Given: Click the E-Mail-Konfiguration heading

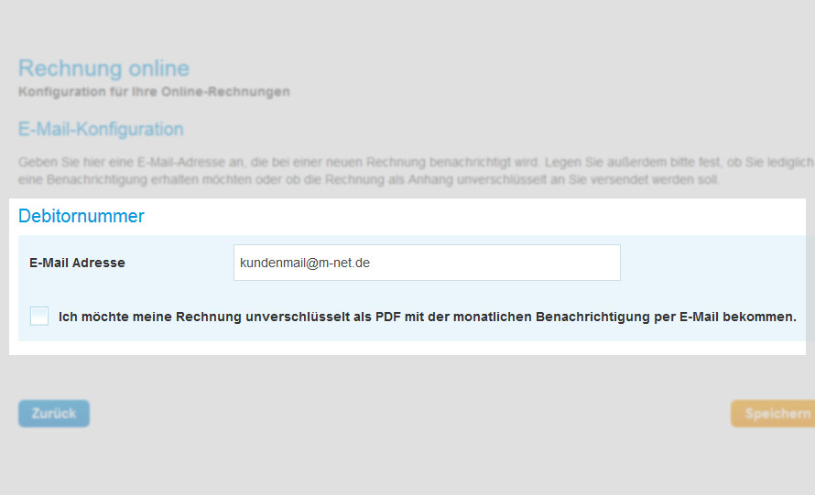Looking at the screenshot, I should (x=101, y=129).
